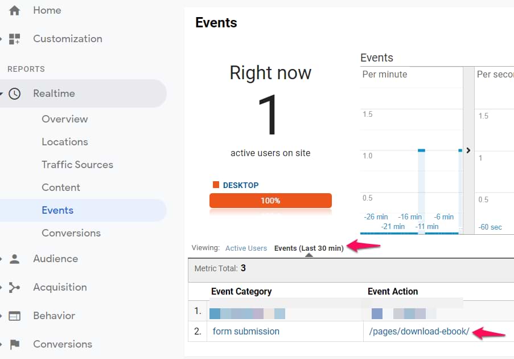Collapse the Realtime reports section arrow
This screenshot has width=514, height=359.
2,93
